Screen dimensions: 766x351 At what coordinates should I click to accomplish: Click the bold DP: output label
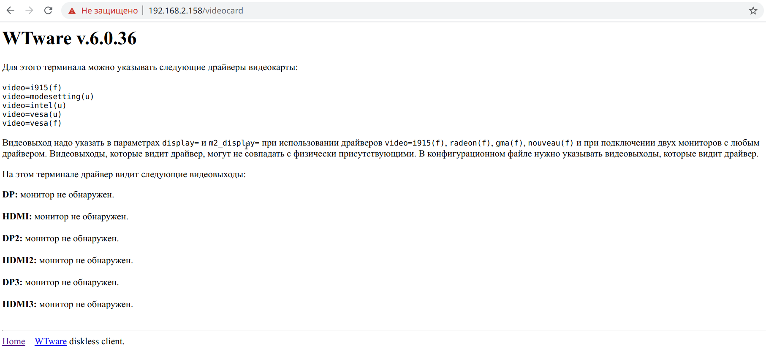pos(10,194)
